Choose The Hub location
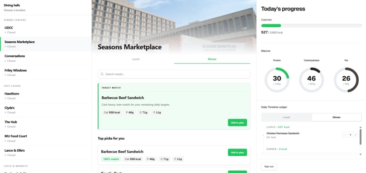This screenshot has width=366, height=173. click(x=46, y=124)
